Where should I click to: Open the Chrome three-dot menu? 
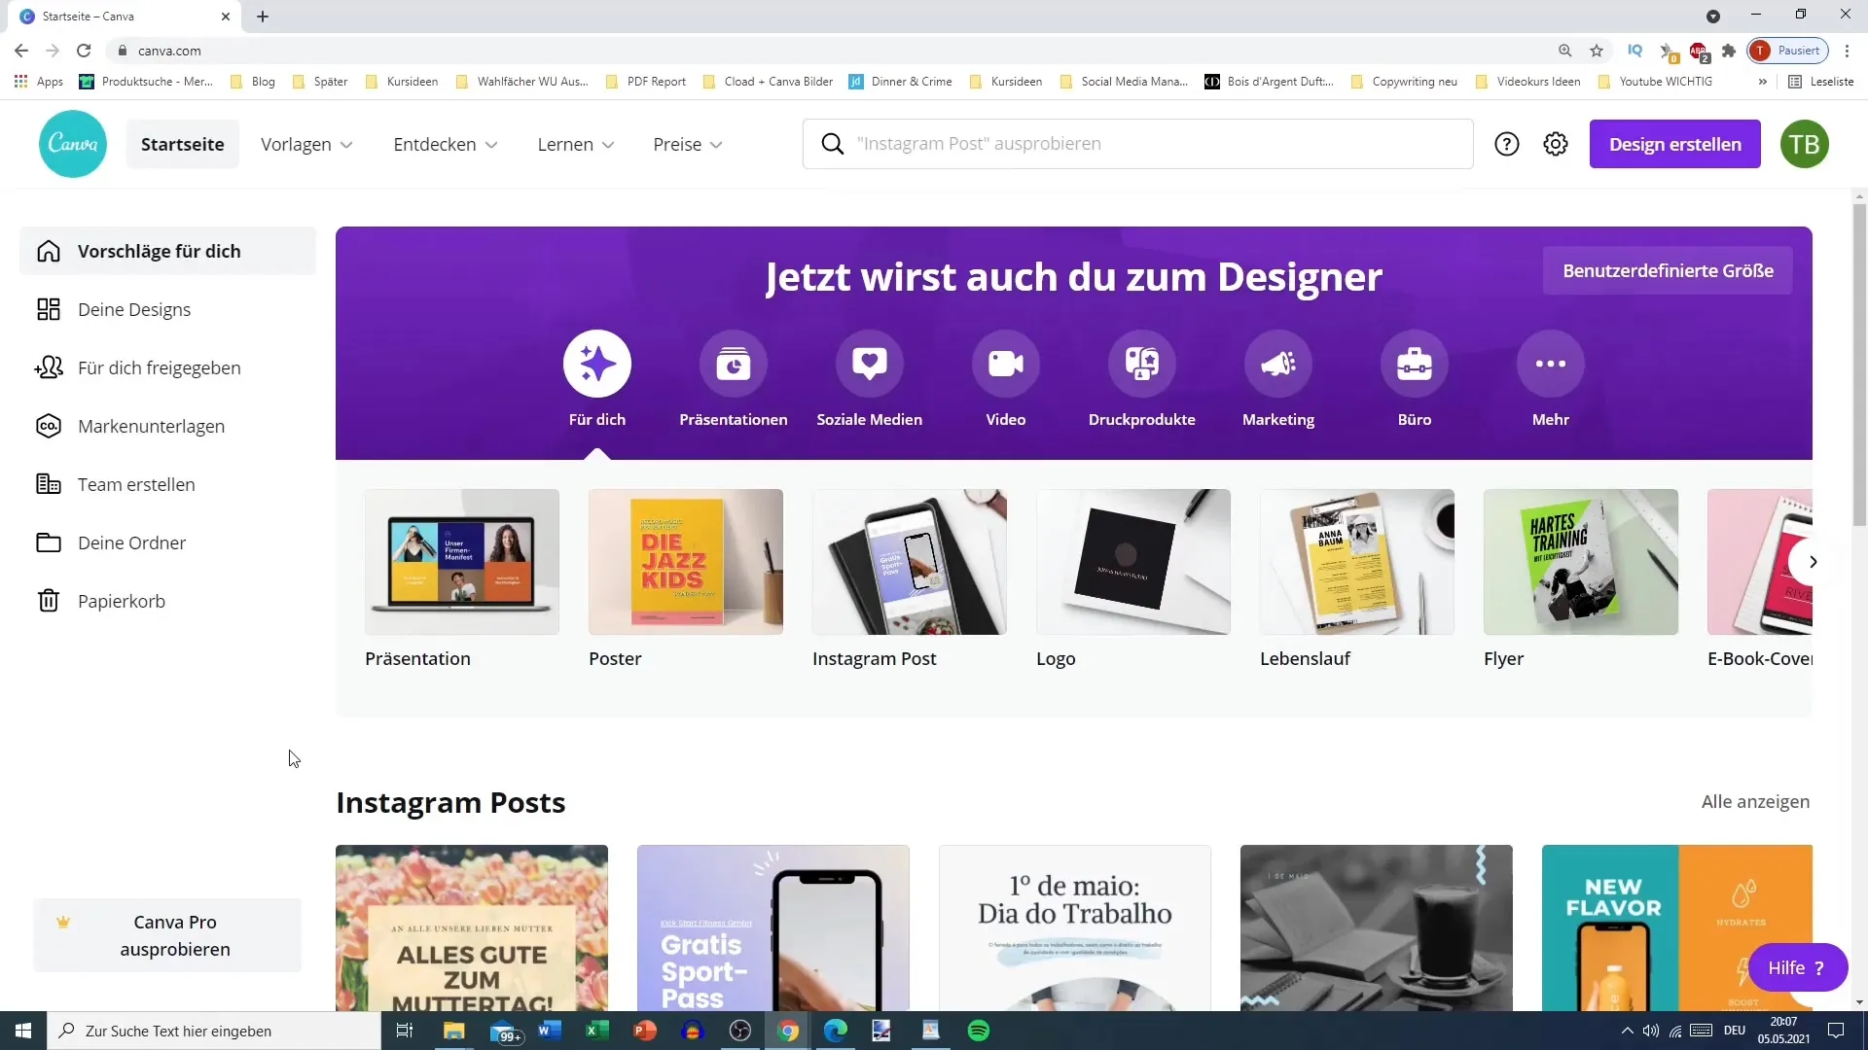(x=1847, y=51)
